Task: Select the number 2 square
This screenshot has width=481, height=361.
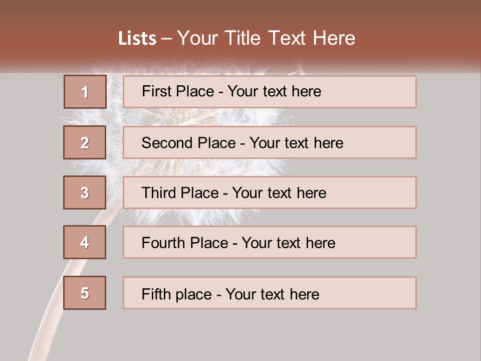Action: pos(85,142)
